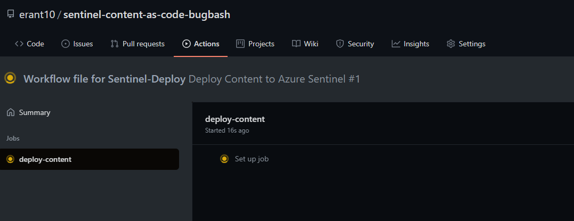View the Insights tab
This screenshot has height=221, width=574.
point(410,44)
